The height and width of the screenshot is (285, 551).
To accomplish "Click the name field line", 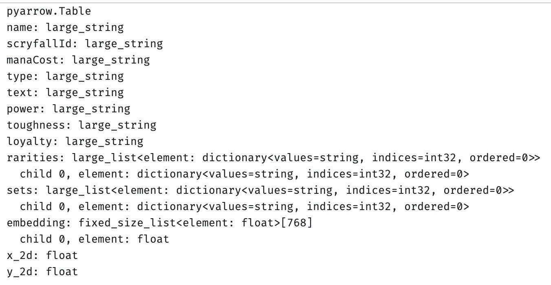I will pos(65,28).
